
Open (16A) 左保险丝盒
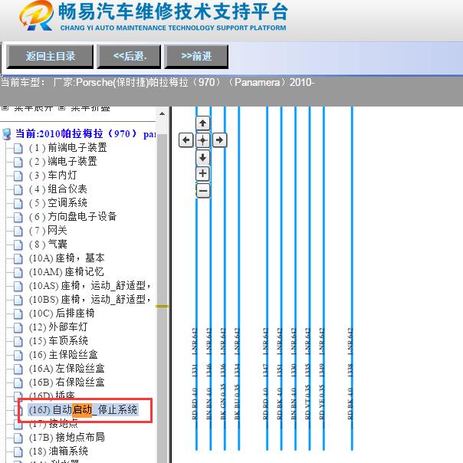pos(67,368)
